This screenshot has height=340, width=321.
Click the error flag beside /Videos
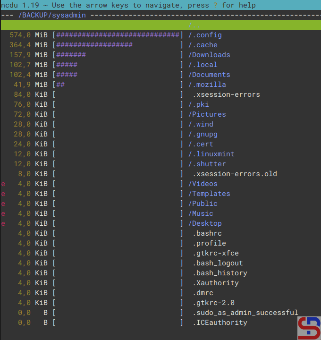click(x=3, y=184)
